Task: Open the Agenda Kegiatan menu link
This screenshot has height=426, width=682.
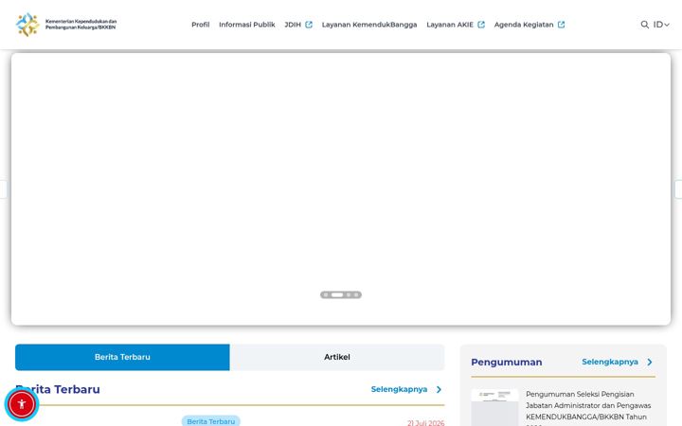Action: pyautogui.click(x=524, y=25)
